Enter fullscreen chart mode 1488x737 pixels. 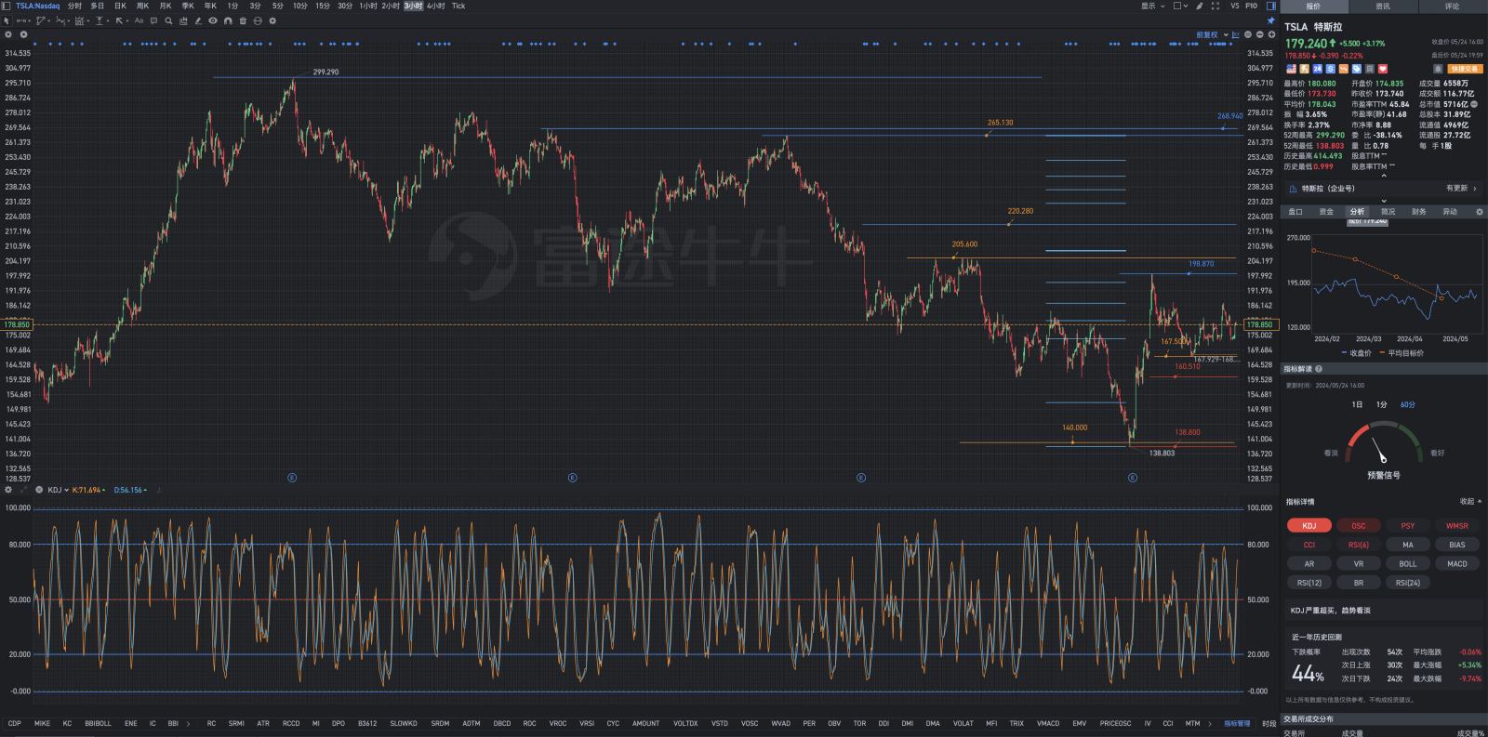pos(1216,6)
